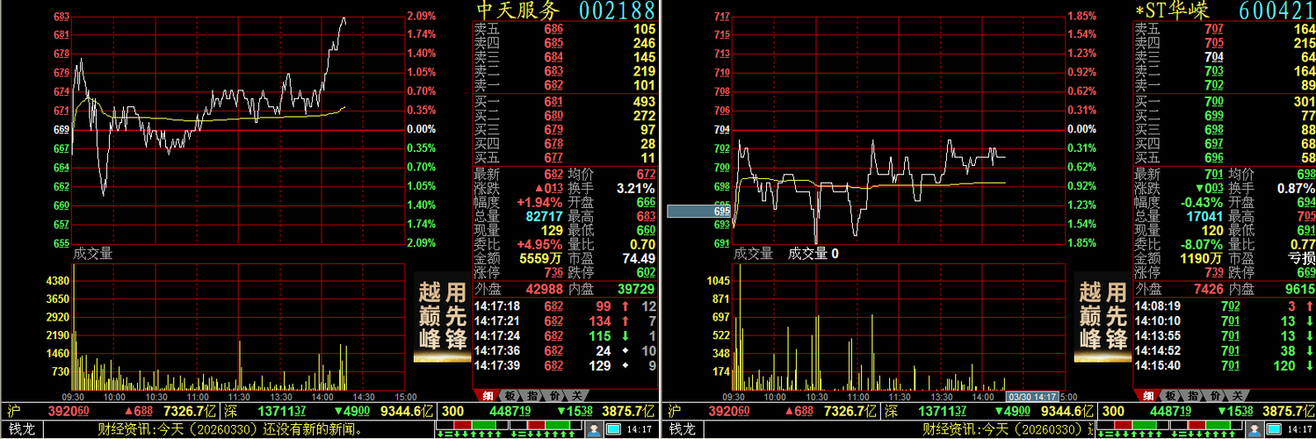Click the 14:17:18 trade tick row
The image size is (1316, 439).
[x=565, y=306]
